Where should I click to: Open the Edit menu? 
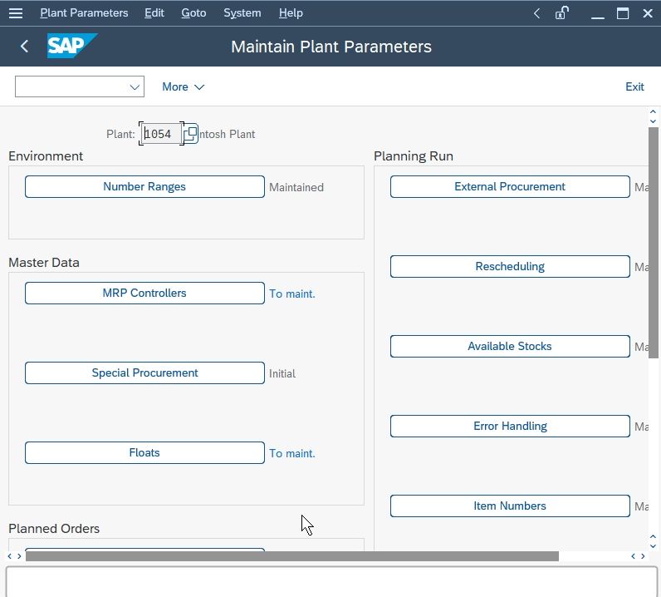(154, 13)
